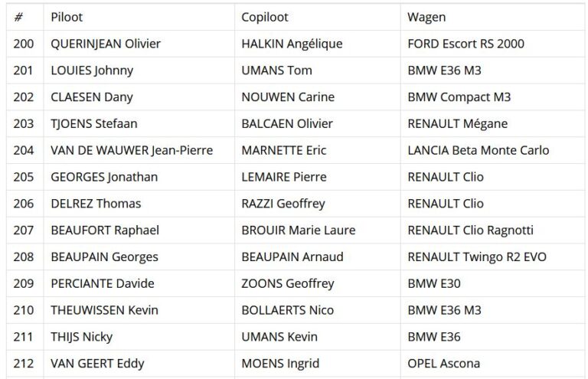Click copilot BEAUPAIN Arnaud
588x379 pixels.
[x=292, y=256]
